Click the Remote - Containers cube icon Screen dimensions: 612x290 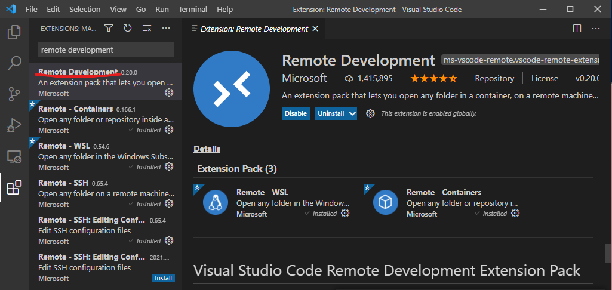click(386, 202)
